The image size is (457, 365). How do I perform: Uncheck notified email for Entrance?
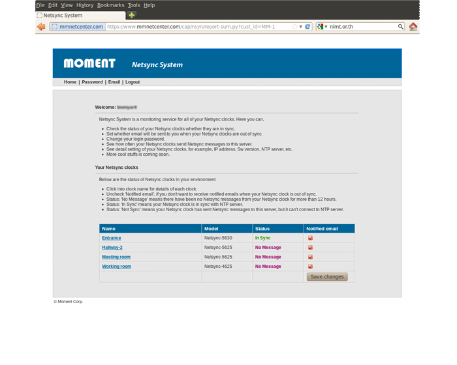tap(310, 238)
